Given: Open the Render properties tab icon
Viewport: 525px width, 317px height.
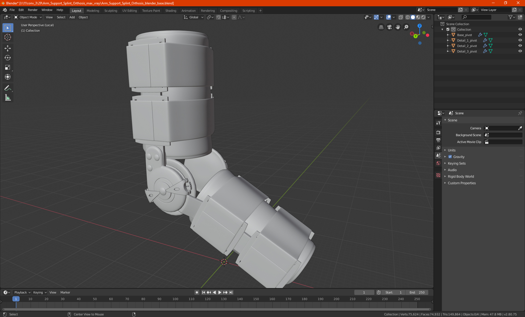Looking at the screenshot, I should [438, 132].
